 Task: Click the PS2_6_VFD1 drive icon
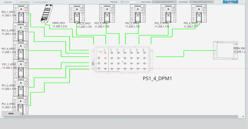(x=77, y=13)
